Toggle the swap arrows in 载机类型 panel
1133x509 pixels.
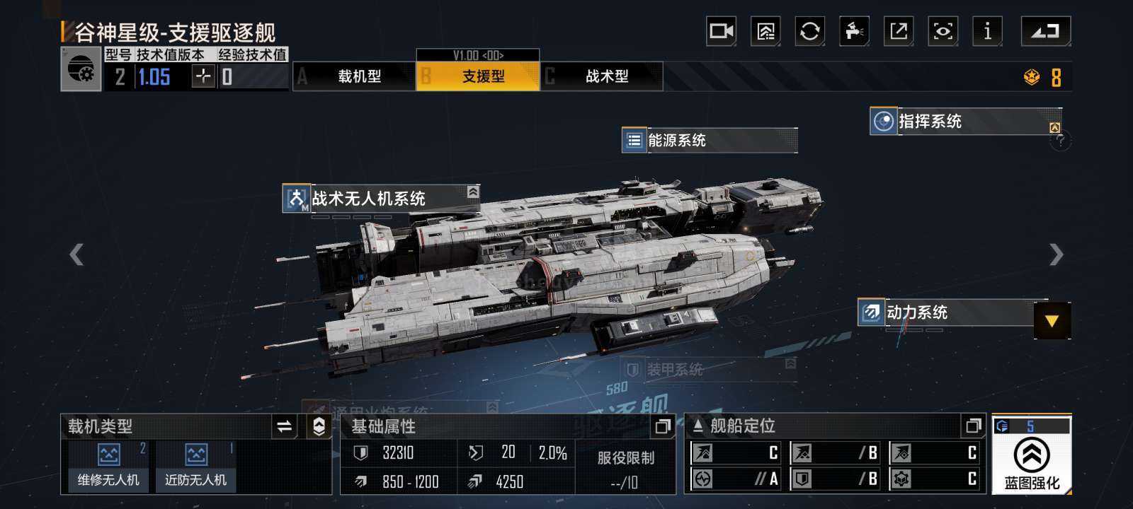(x=284, y=426)
